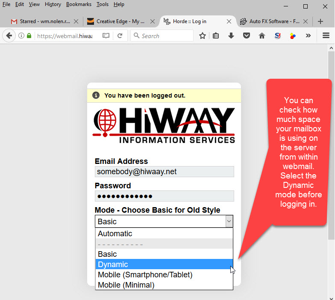Image resolution: width=335 pixels, height=300 pixels.
Task: Open the Help menu
Action: [119, 4]
